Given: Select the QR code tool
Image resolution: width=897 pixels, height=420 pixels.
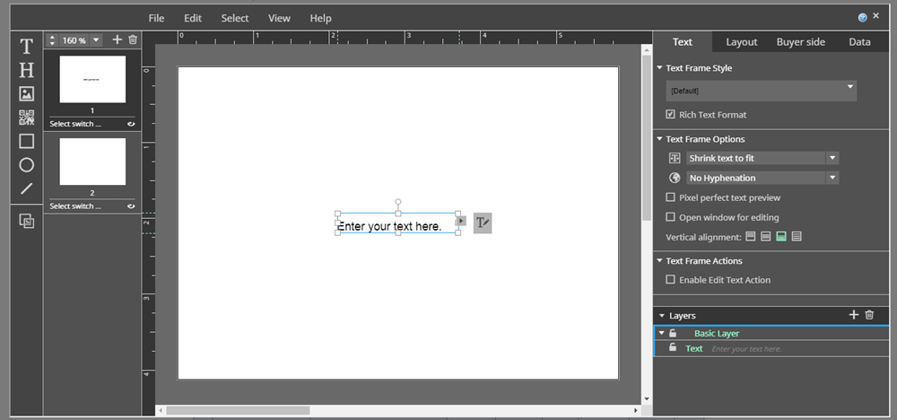Looking at the screenshot, I should coord(26,118).
